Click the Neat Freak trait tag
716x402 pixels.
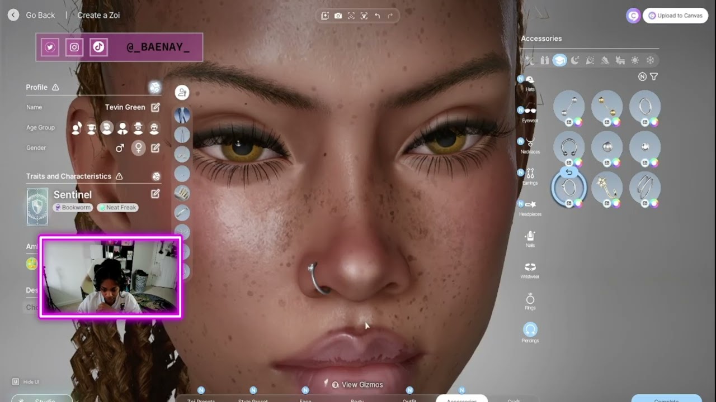click(x=117, y=208)
